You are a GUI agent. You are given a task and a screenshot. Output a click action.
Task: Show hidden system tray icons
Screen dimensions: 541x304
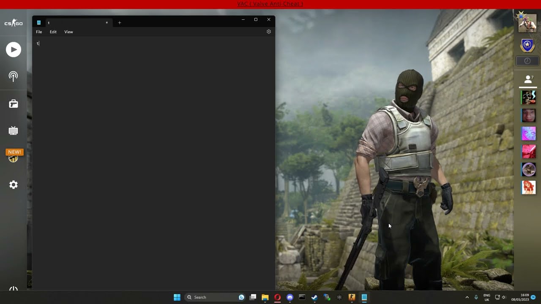(467, 297)
